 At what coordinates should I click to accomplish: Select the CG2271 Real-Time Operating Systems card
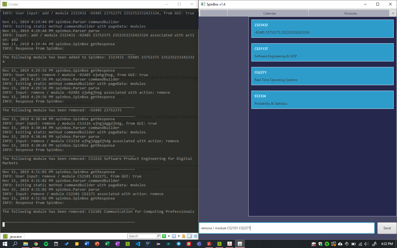[x=322, y=76]
